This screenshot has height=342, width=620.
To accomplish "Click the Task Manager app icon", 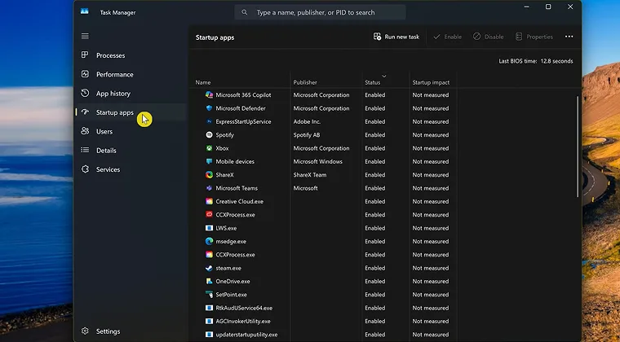I will [85, 12].
